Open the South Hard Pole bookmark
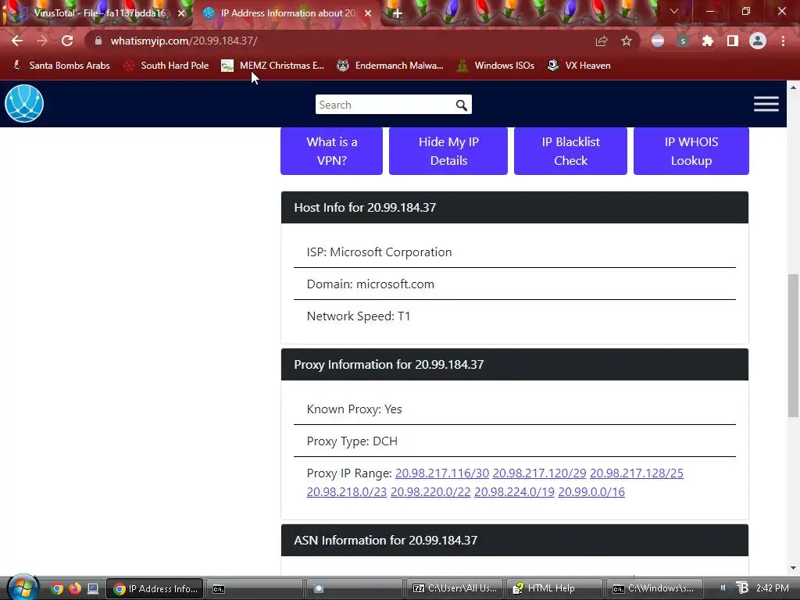 pyautogui.click(x=166, y=66)
